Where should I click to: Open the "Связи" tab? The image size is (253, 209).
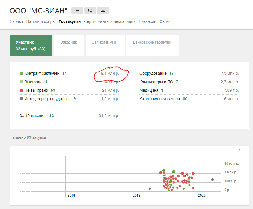tap(165, 21)
